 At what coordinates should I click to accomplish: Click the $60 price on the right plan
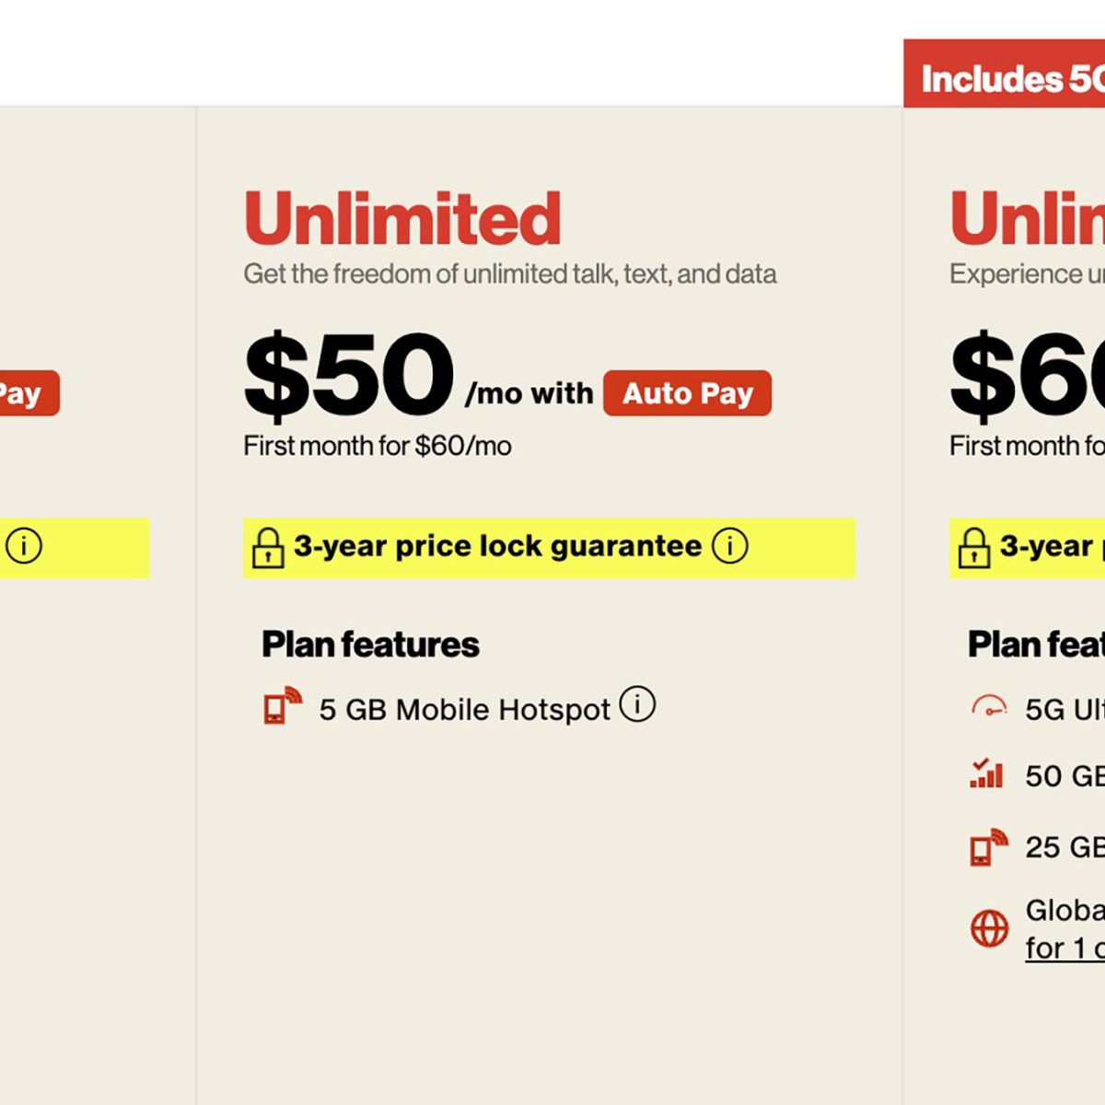[1027, 375]
